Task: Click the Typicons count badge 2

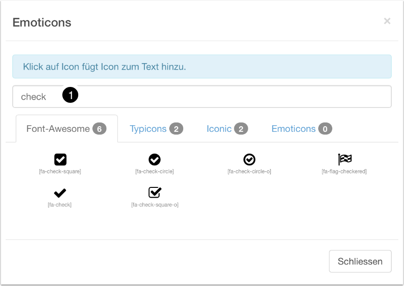Action: point(176,129)
